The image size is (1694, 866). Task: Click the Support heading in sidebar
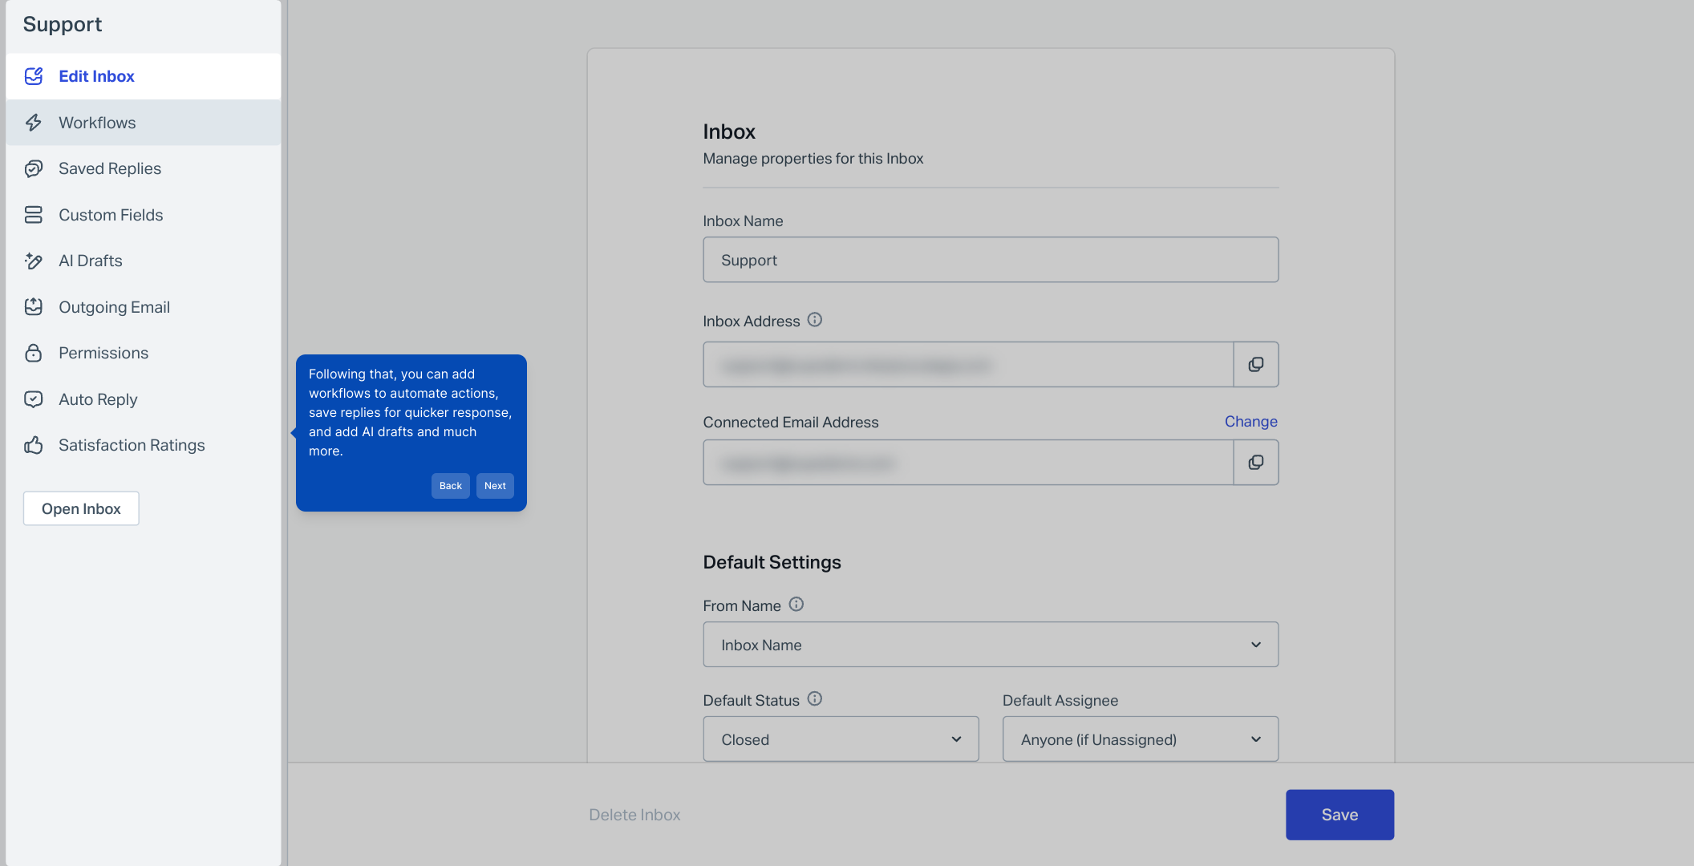[63, 25]
